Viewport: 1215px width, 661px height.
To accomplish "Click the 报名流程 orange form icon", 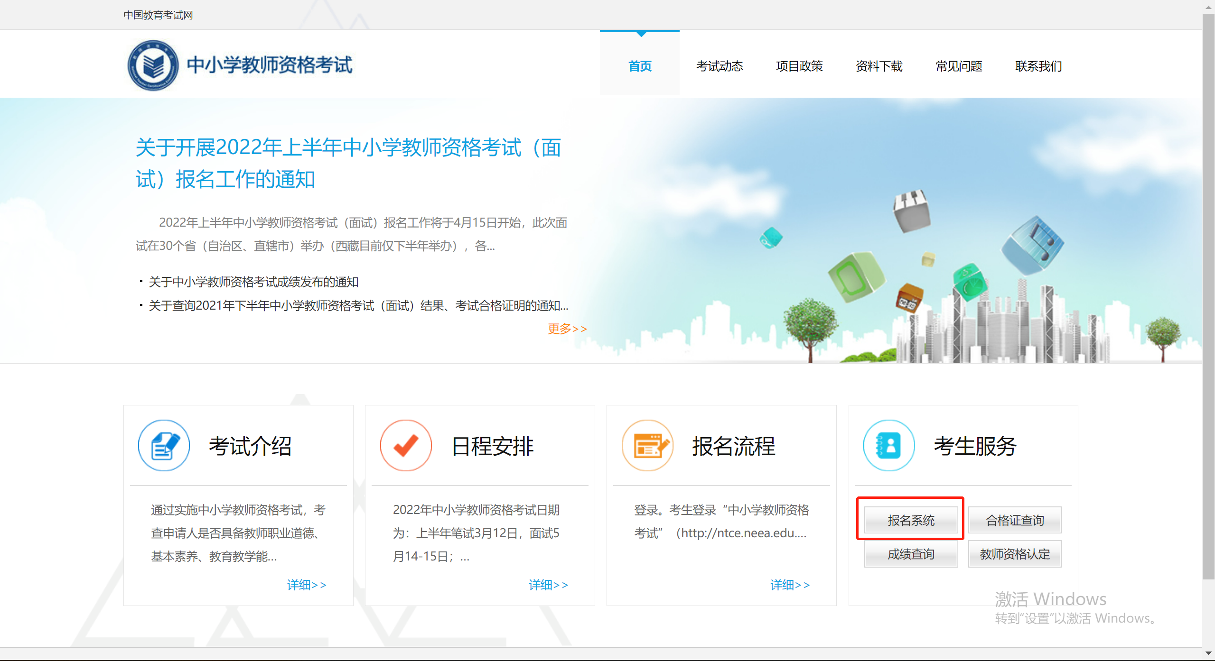I will tap(647, 445).
